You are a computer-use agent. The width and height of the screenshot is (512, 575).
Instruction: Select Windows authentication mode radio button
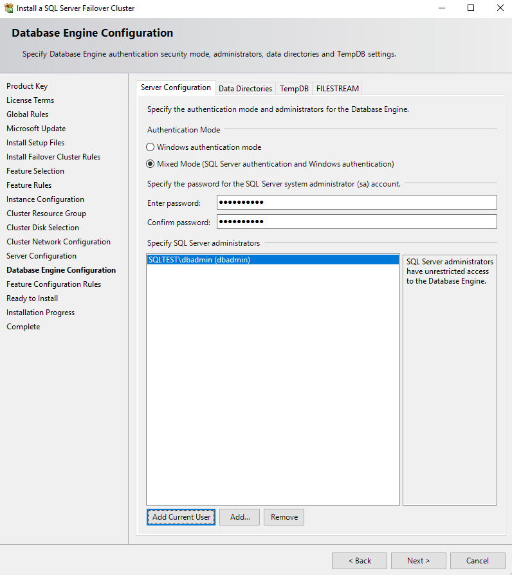point(150,147)
